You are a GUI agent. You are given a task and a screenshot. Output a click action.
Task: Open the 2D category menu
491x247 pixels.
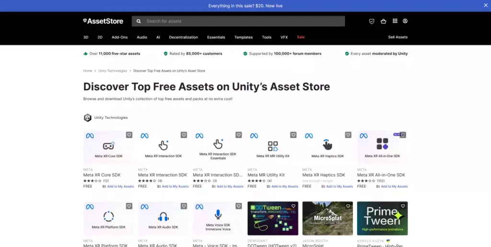[100, 37]
